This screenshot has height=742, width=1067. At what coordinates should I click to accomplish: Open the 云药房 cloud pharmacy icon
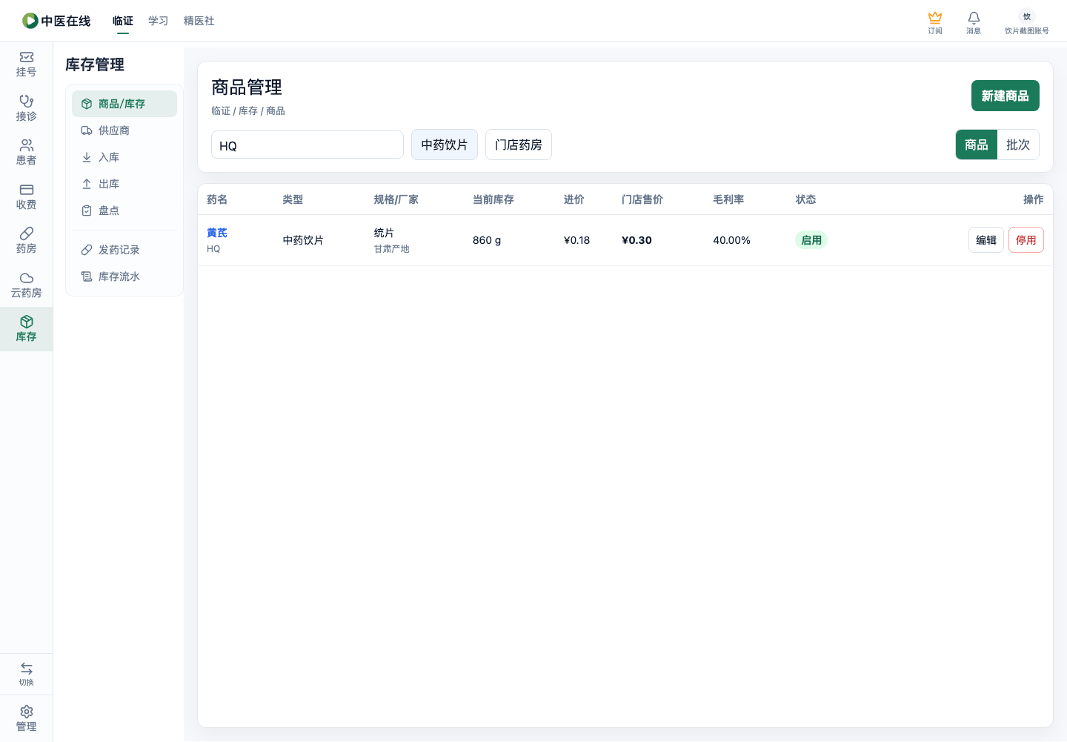point(27,278)
